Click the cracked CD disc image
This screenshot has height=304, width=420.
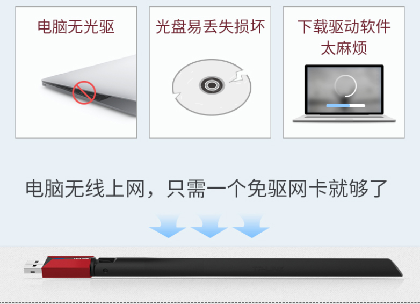click(212, 88)
